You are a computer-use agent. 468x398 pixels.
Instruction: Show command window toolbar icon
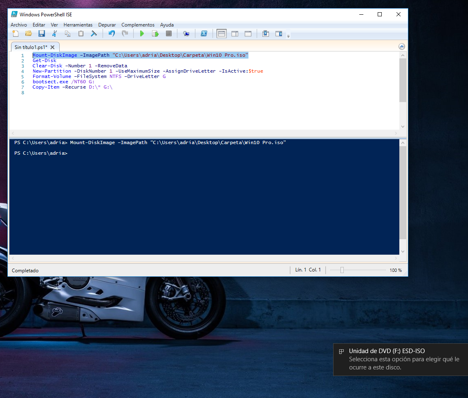[266, 34]
